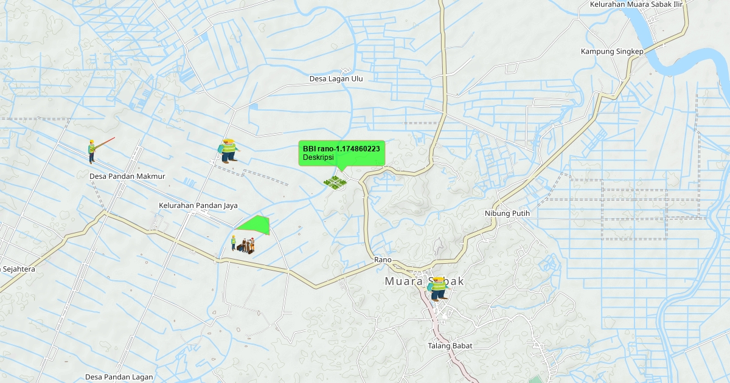Screen dimensions: 730x383
Task: Click the Kelurahan Pandan Jaya label
Action: pos(198,205)
